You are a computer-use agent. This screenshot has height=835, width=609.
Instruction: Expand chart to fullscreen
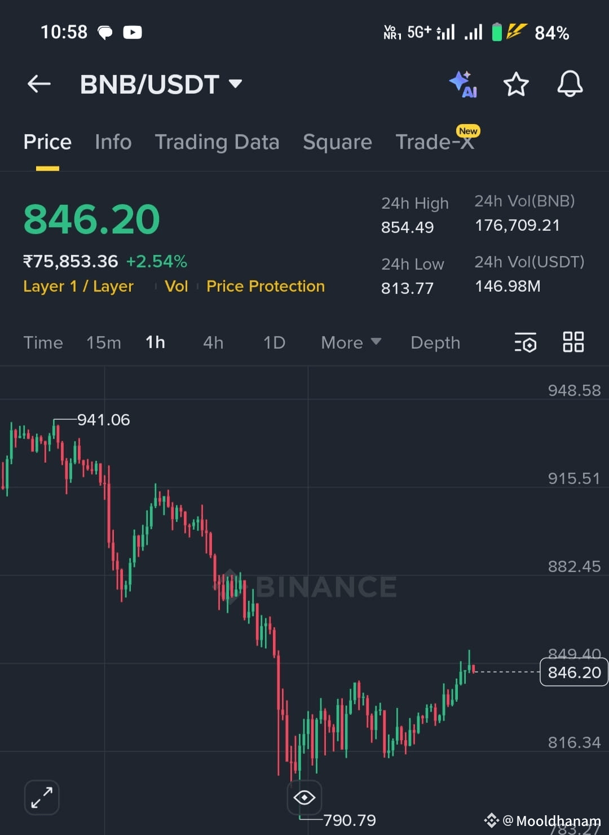pos(42,798)
